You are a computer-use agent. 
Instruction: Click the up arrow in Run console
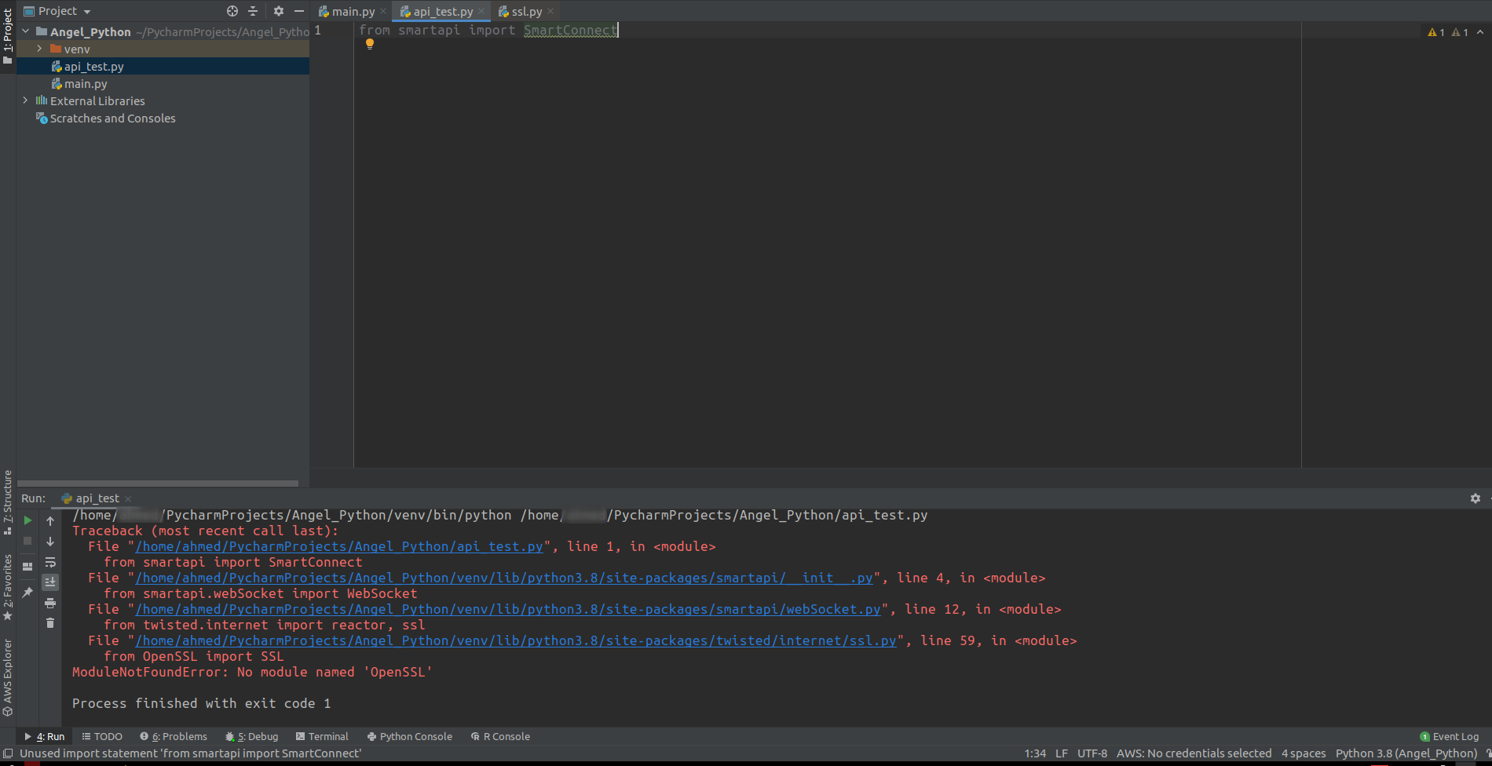click(50, 521)
